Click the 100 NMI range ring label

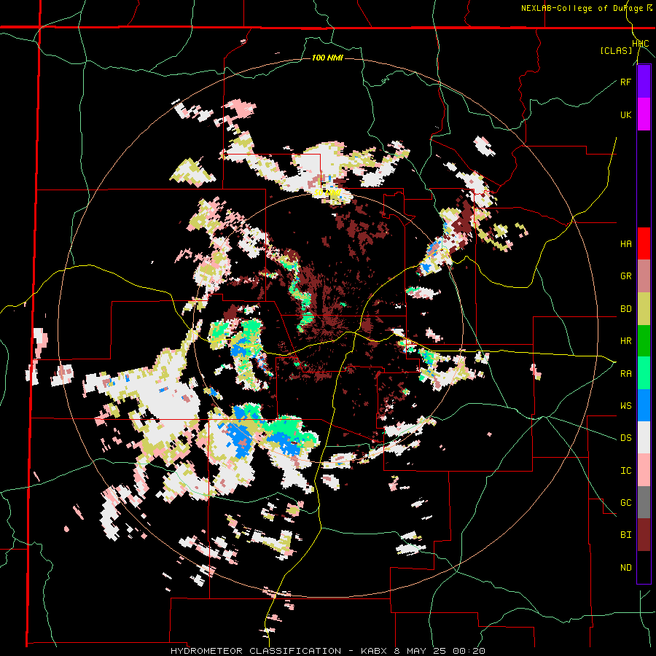pos(327,58)
